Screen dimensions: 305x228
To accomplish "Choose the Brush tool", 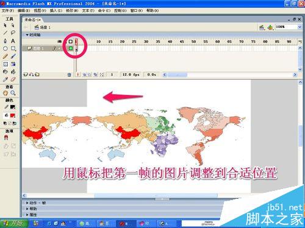I will [13, 56].
